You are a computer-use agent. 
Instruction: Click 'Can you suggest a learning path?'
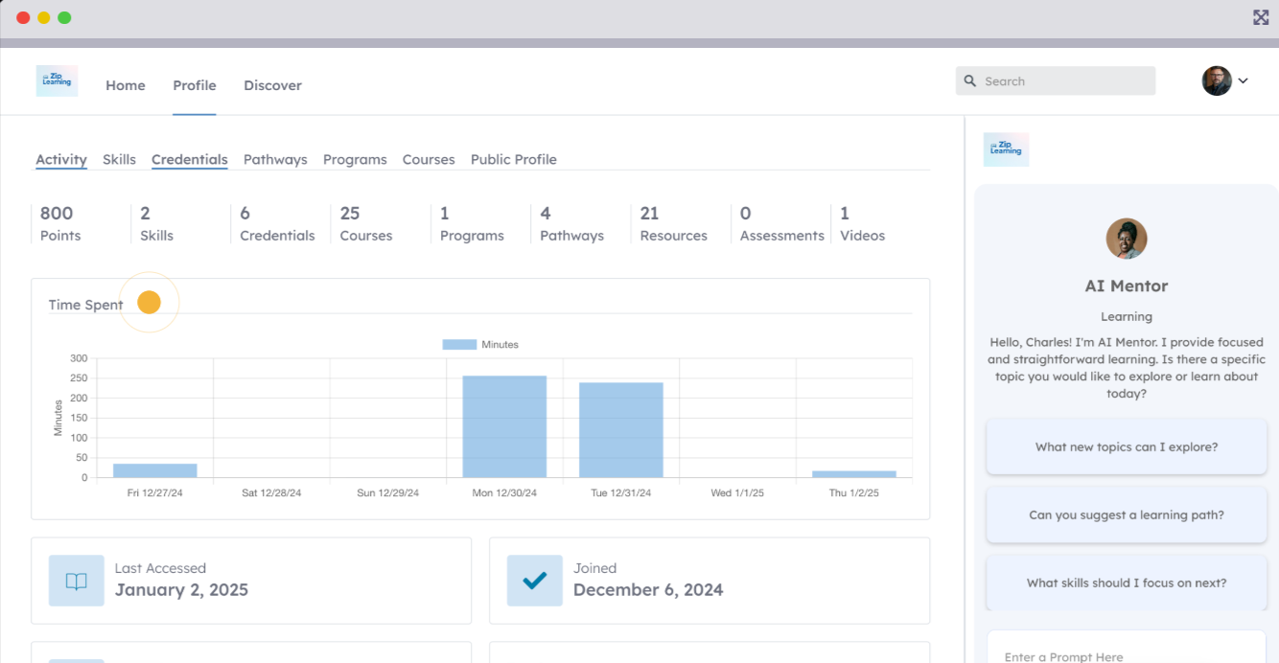tap(1126, 514)
